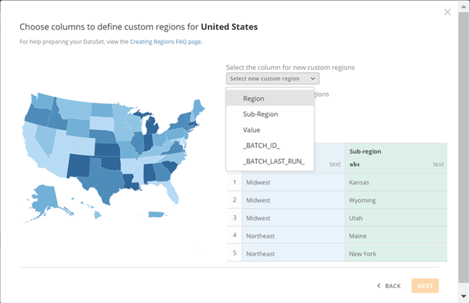Viewport: 470px width, 303px height.
Task: Select 'Region' from the open dropdown list
Action: pos(253,98)
